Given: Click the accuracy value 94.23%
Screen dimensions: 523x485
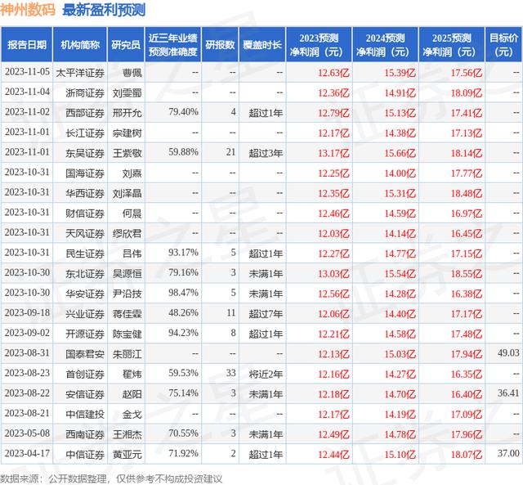Looking at the screenshot, I should coord(183,333).
